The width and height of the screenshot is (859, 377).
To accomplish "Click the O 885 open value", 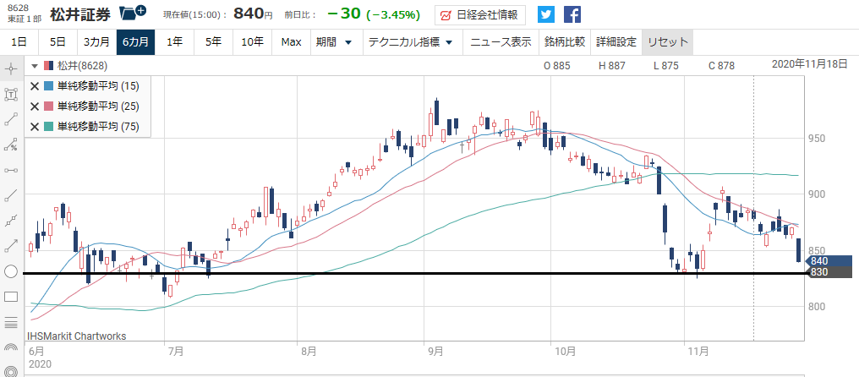I will 556,66.
